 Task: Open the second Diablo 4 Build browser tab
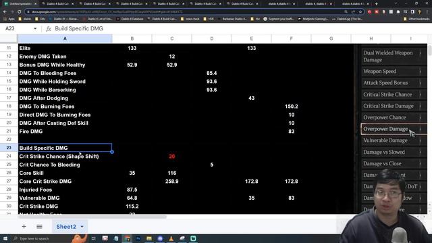pos(94,4)
